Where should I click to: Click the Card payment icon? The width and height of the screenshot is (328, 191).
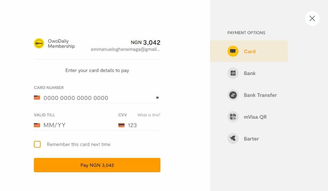click(233, 52)
